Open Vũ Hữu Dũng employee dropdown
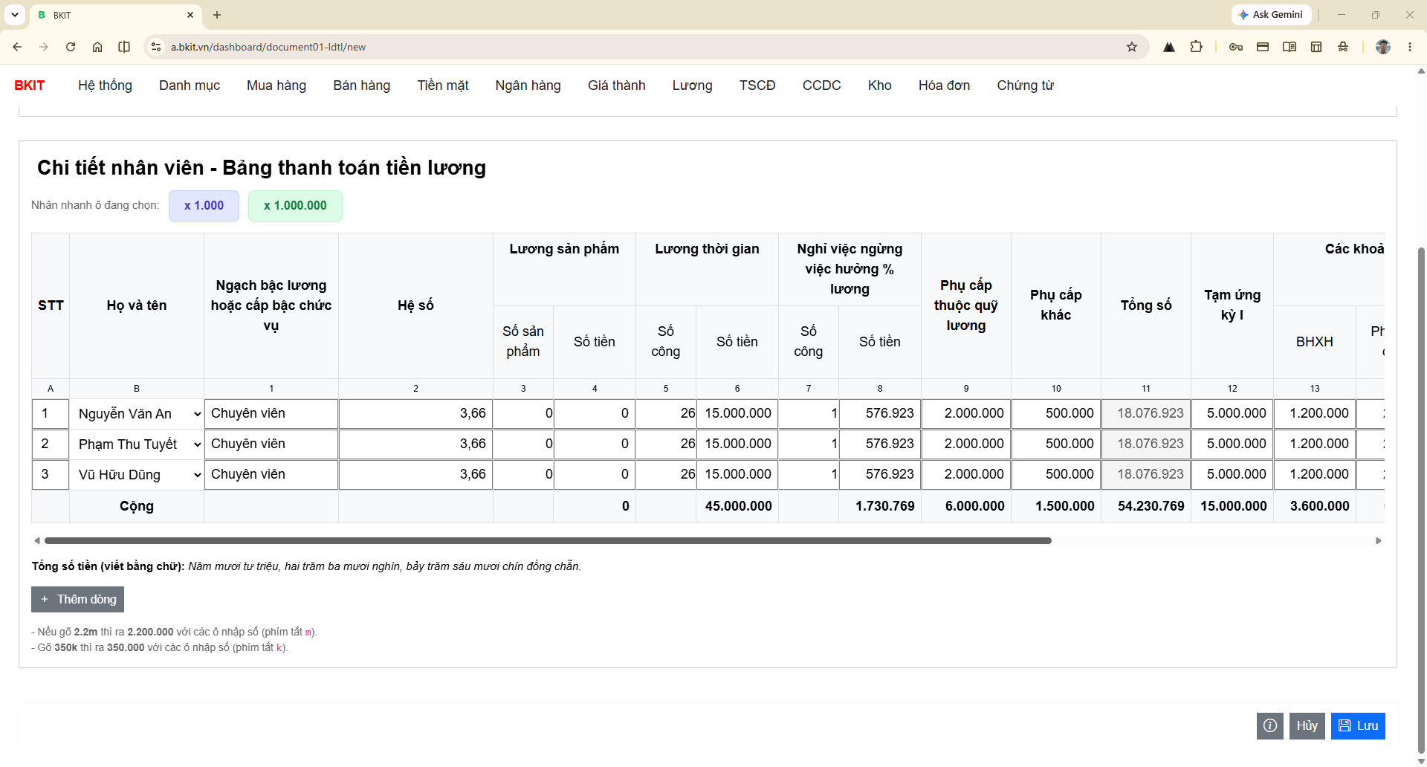The image size is (1427, 767). (137, 475)
